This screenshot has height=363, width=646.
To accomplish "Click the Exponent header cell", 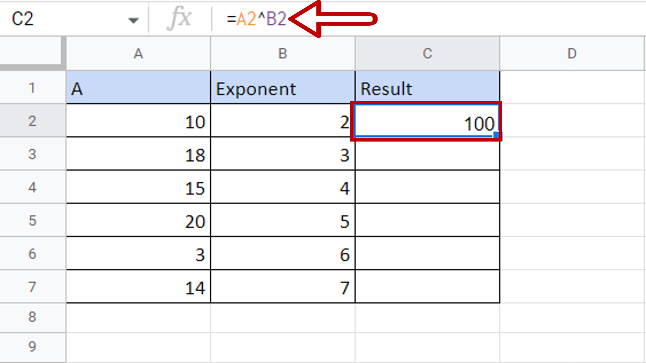I will 282,88.
